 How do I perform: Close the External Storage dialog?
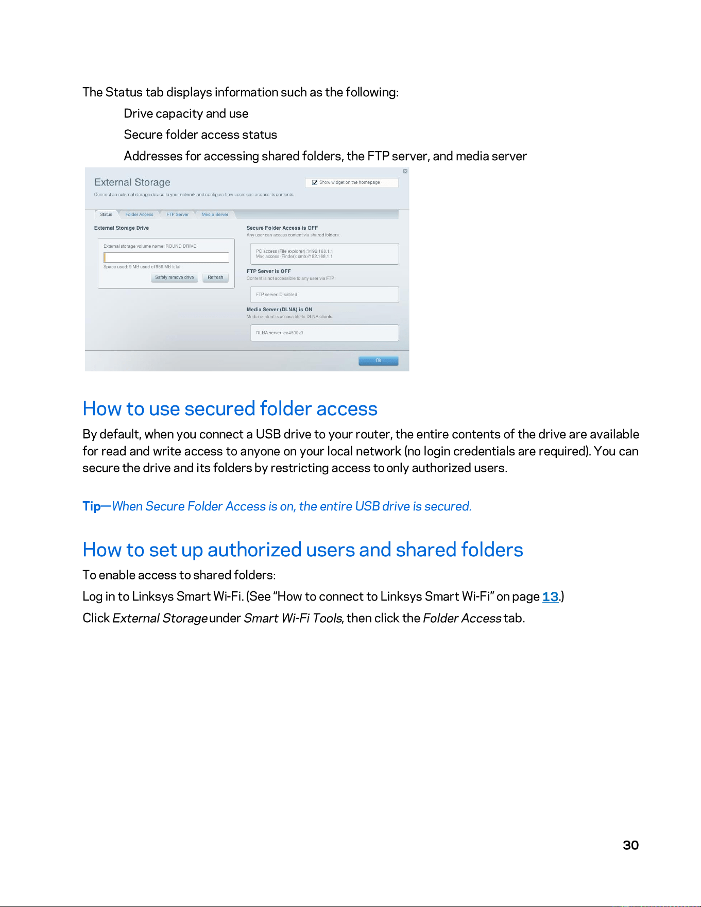(x=405, y=171)
